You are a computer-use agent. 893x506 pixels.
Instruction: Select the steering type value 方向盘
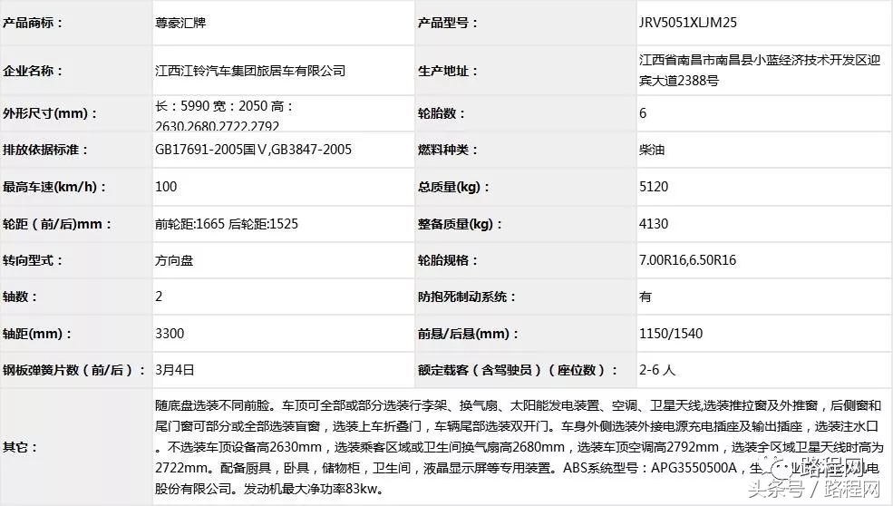(174, 260)
